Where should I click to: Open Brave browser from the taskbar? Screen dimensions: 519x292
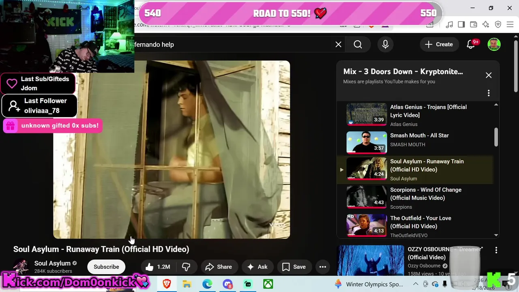[x=167, y=284]
